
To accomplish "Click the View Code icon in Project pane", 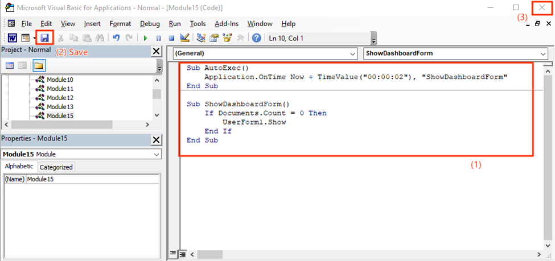I will pyautogui.click(x=10, y=66).
